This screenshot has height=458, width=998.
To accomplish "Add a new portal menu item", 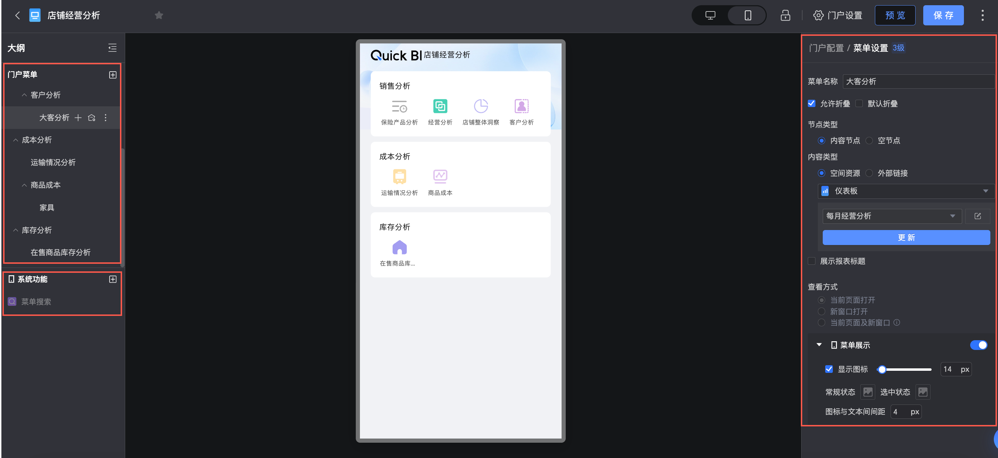I will click(113, 75).
